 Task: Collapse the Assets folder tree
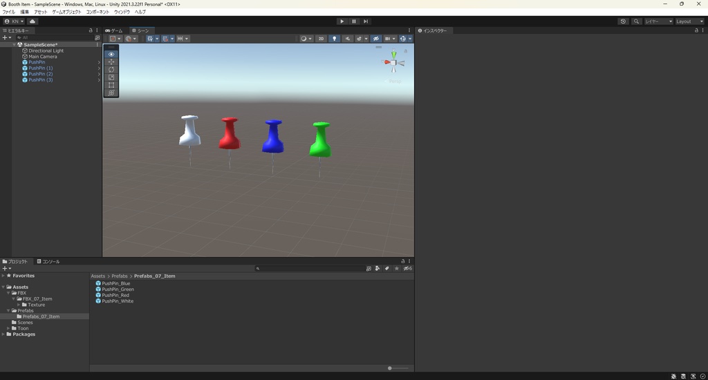(3, 287)
